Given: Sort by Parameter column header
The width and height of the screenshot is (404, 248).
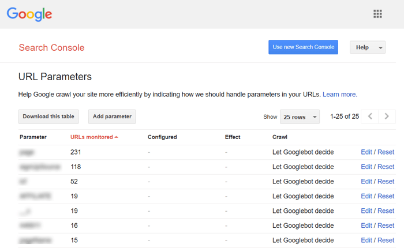Looking at the screenshot, I should point(33,137).
